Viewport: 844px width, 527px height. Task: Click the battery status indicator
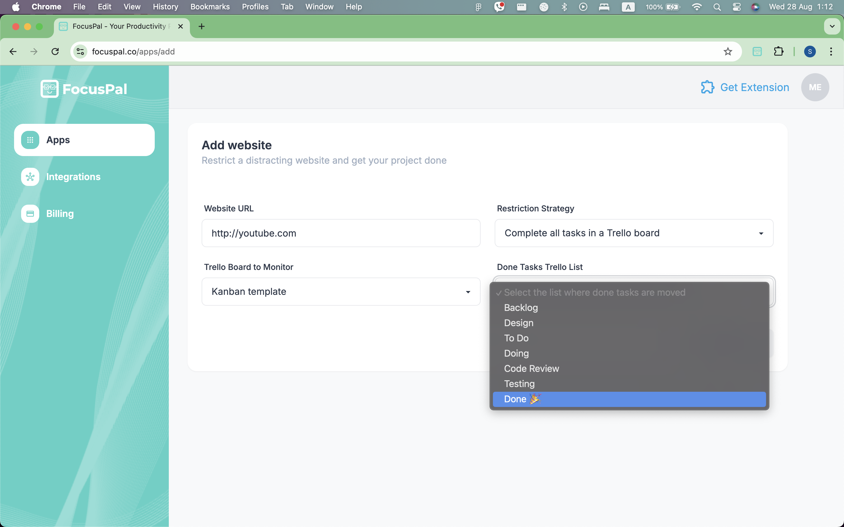click(663, 7)
